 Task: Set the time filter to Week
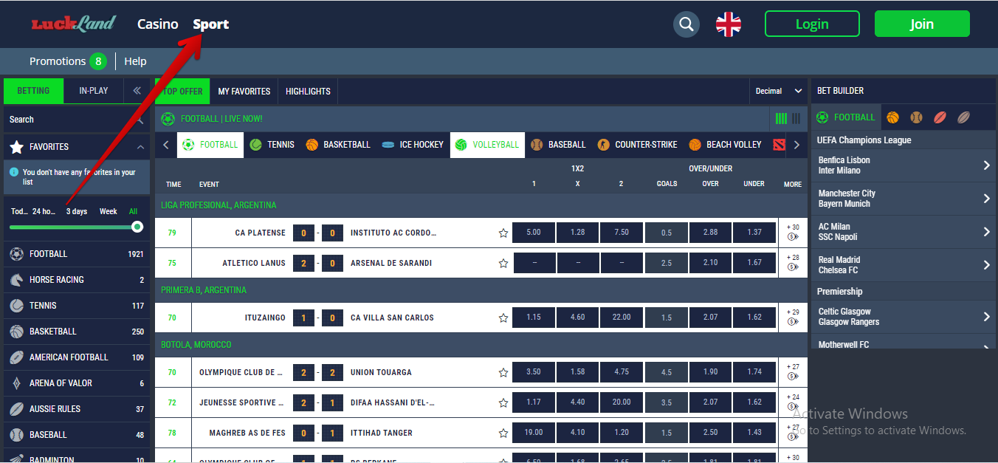coord(109,212)
